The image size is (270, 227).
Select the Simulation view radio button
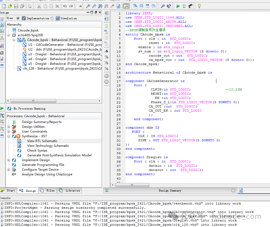(52, 18)
